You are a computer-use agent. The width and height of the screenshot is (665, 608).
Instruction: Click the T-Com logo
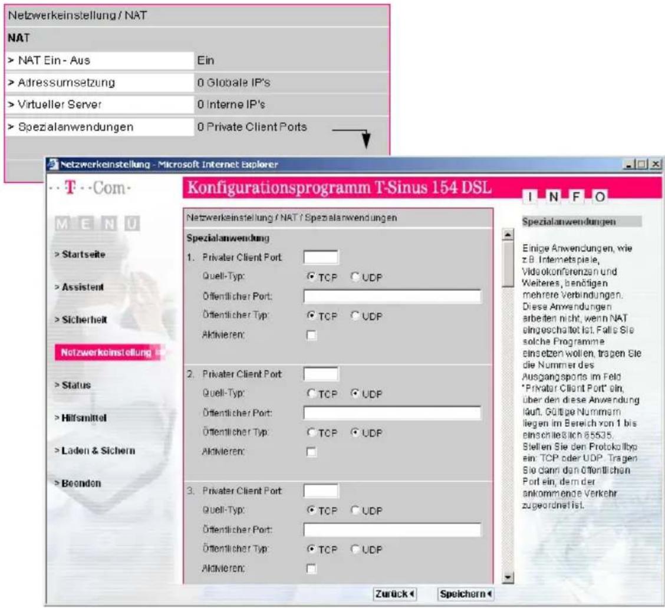pyautogui.click(x=90, y=187)
